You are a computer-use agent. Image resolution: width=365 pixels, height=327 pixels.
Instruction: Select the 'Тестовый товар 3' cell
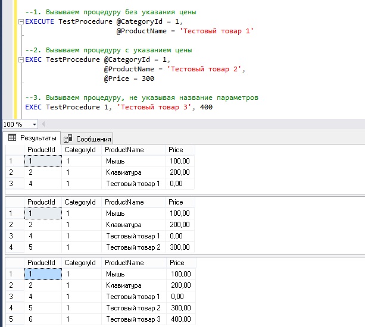point(133,319)
